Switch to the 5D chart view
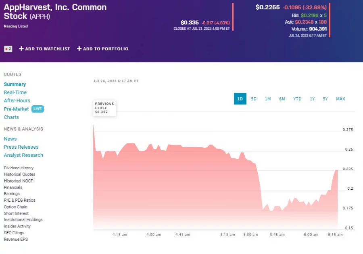 click(x=254, y=98)
